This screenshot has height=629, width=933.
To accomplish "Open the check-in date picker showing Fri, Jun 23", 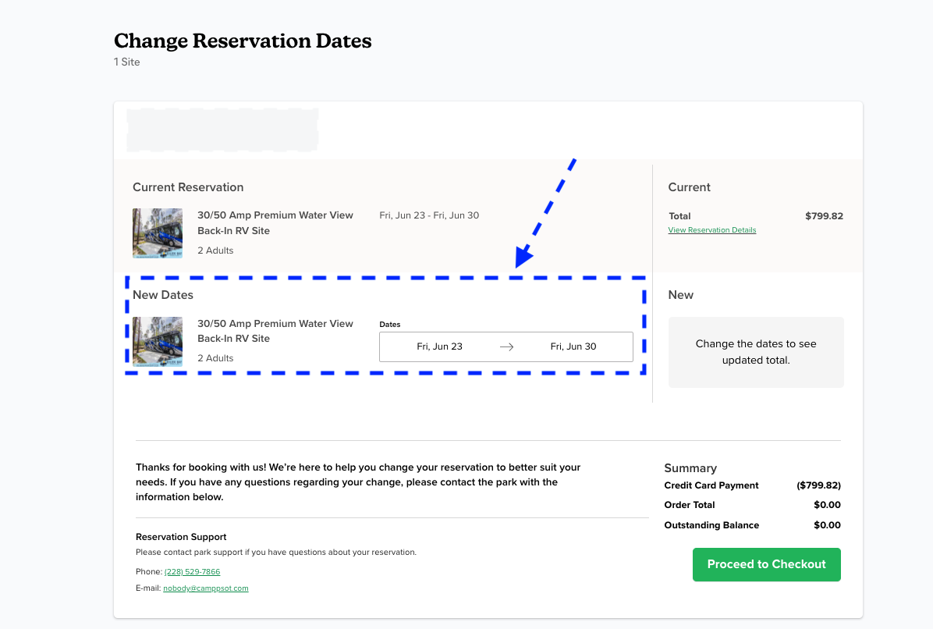I will pos(438,346).
